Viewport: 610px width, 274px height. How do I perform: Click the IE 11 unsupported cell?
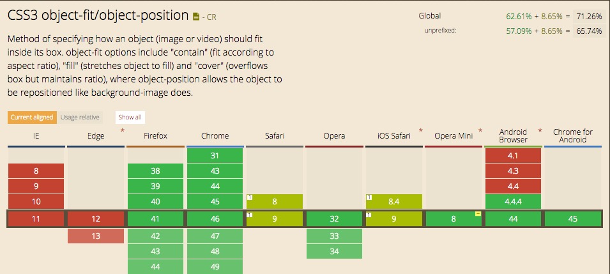[x=36, y=218]
